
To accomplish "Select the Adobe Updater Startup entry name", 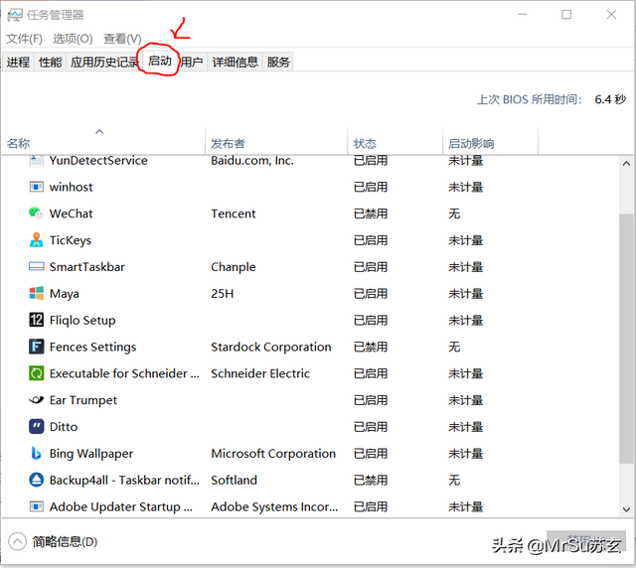I will [121, 506].
